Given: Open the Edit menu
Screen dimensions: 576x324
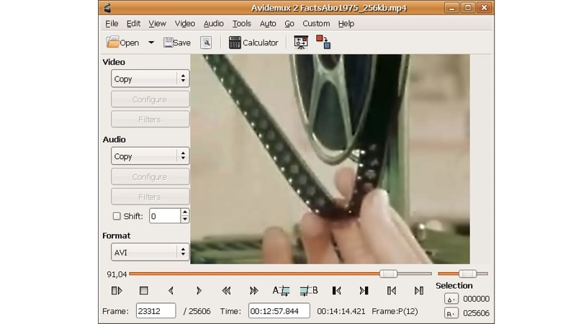Looking at the screenshot, I should [x=133, y=24].
